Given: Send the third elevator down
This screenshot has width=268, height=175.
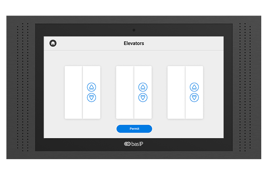Looking at the screenshot, I should coord(194,97).
